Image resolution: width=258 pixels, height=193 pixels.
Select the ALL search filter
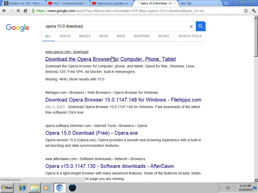48,36
